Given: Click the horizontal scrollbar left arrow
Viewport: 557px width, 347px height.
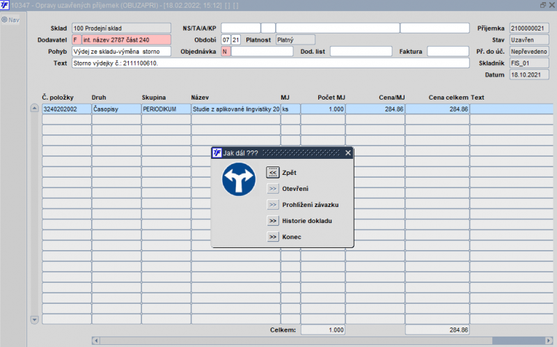Looking at the screenshot, I should coord(95,341).
